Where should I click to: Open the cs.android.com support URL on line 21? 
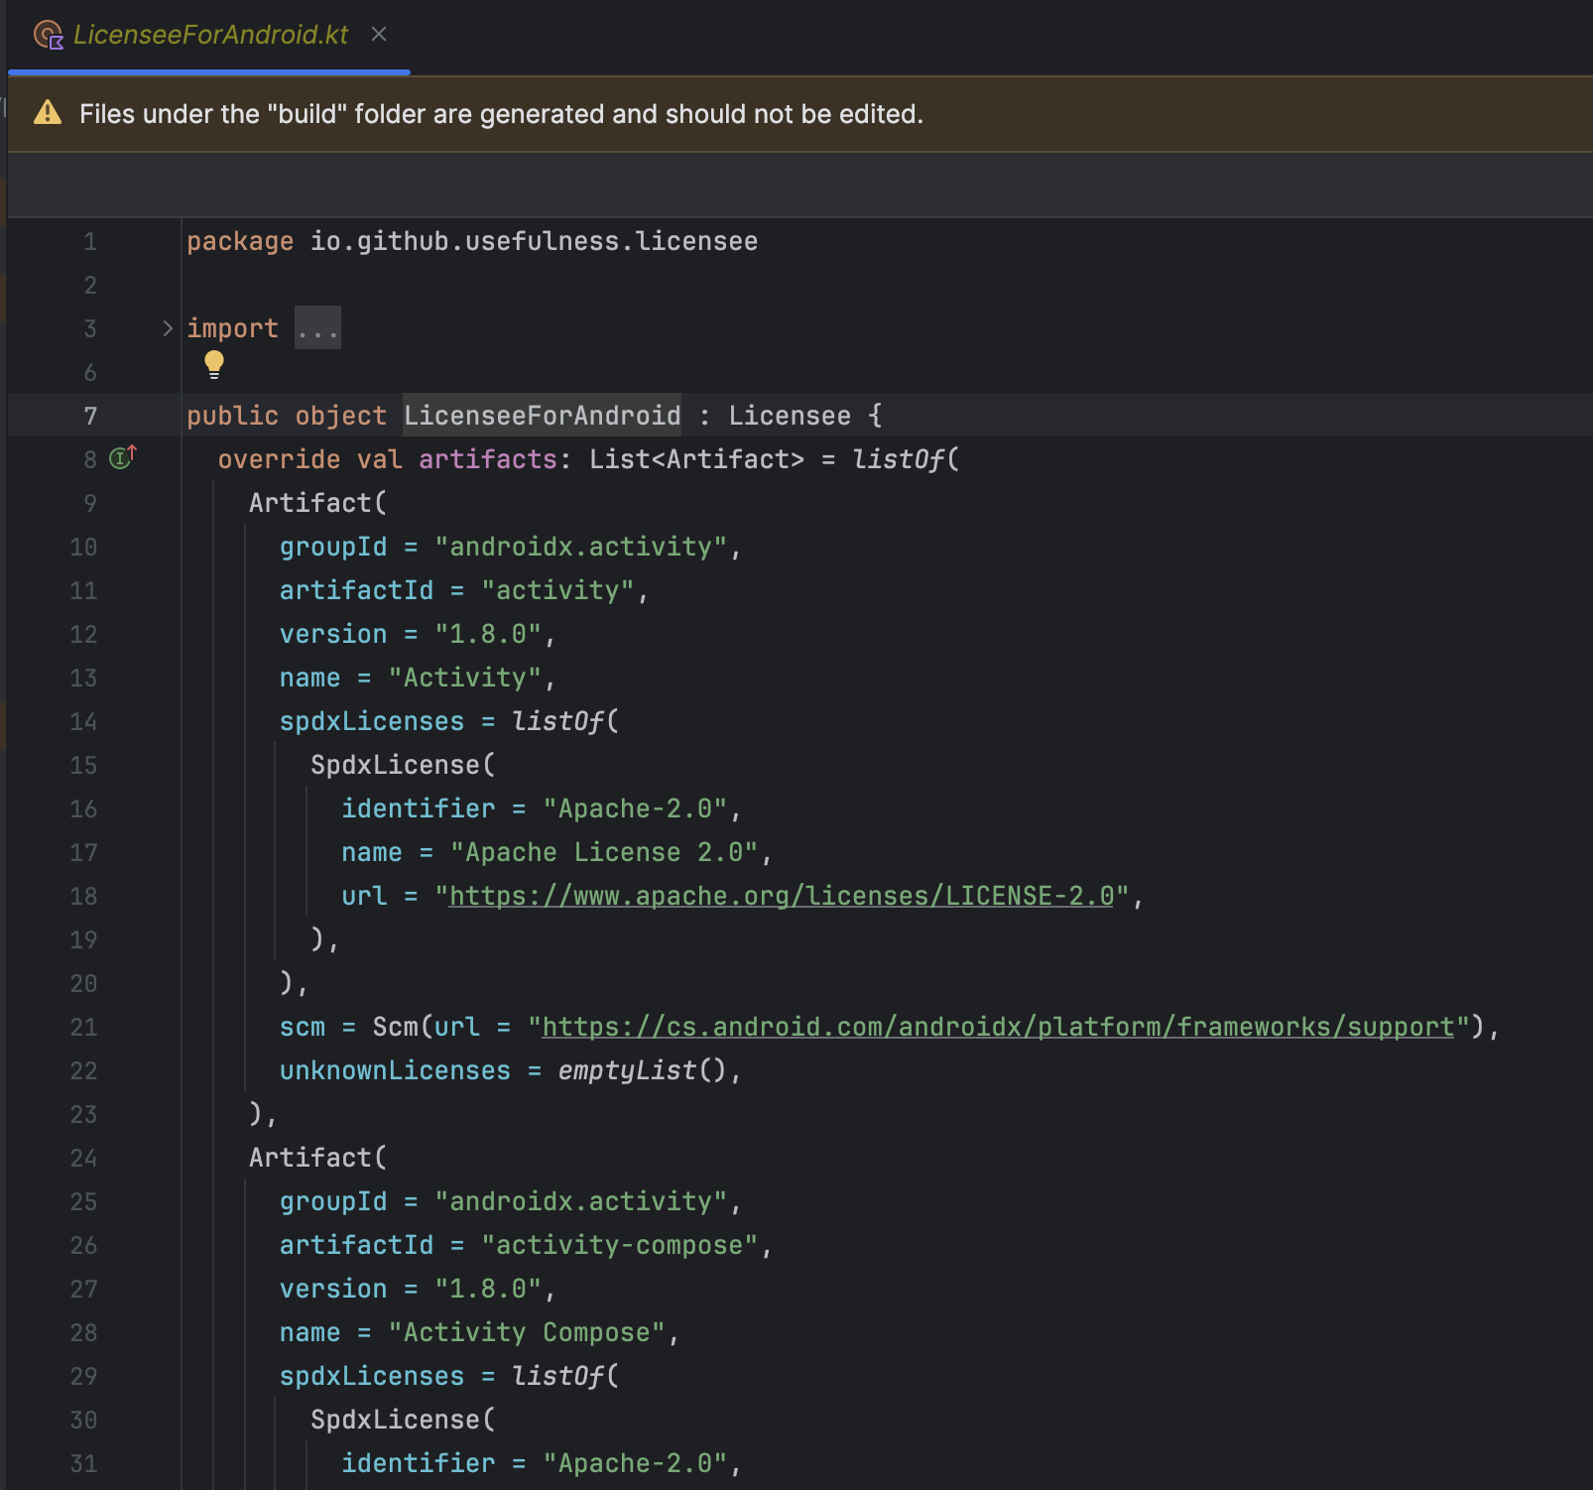pyautogui.click(x=998, y=1027)
